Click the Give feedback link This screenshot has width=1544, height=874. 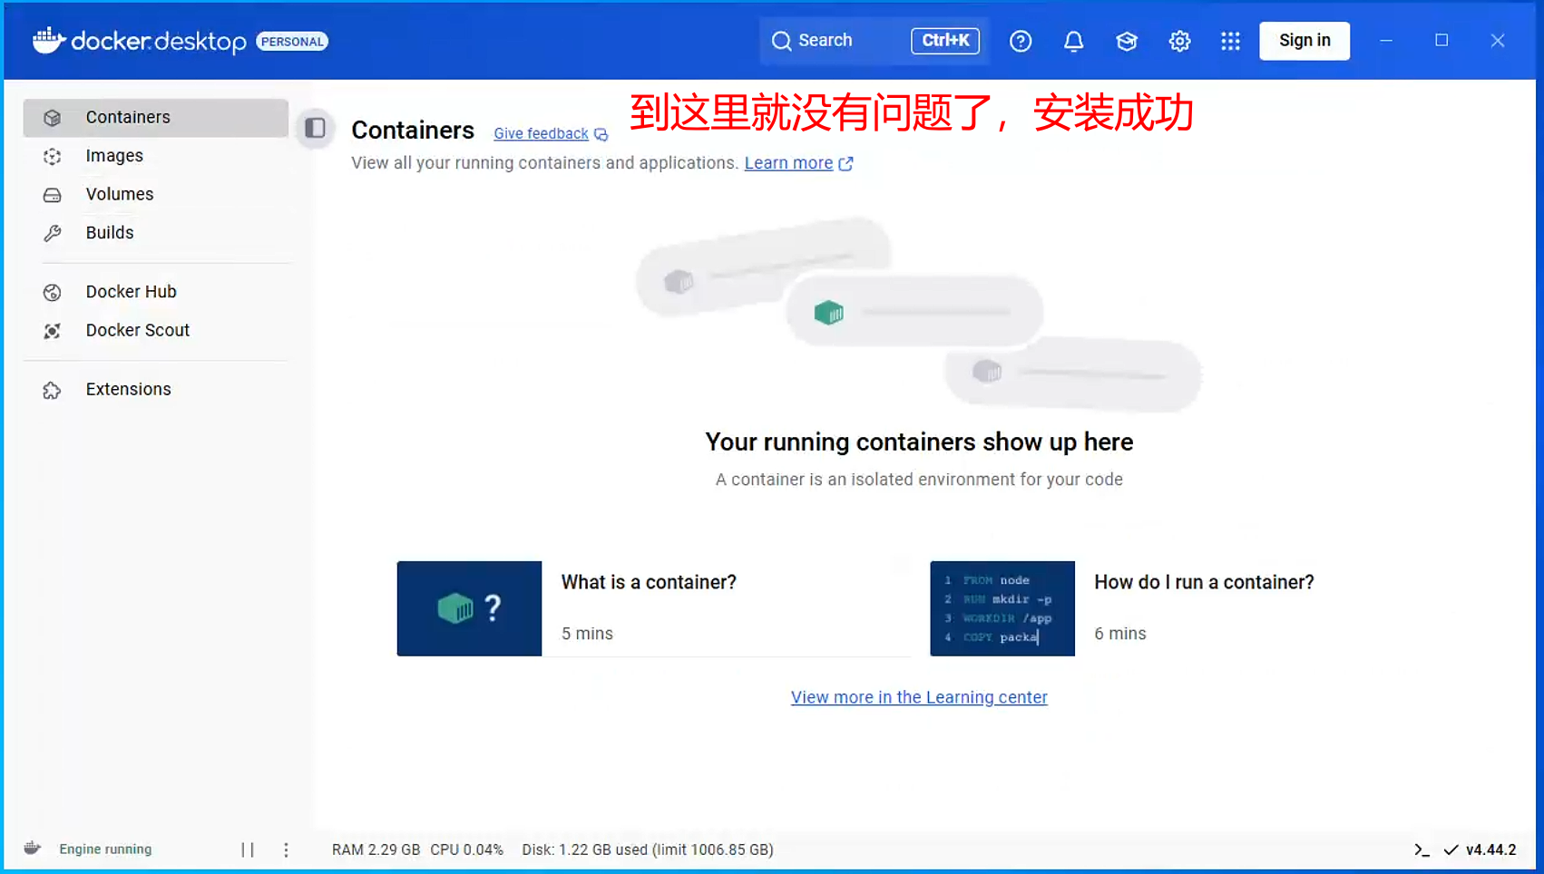click(542, 134)
